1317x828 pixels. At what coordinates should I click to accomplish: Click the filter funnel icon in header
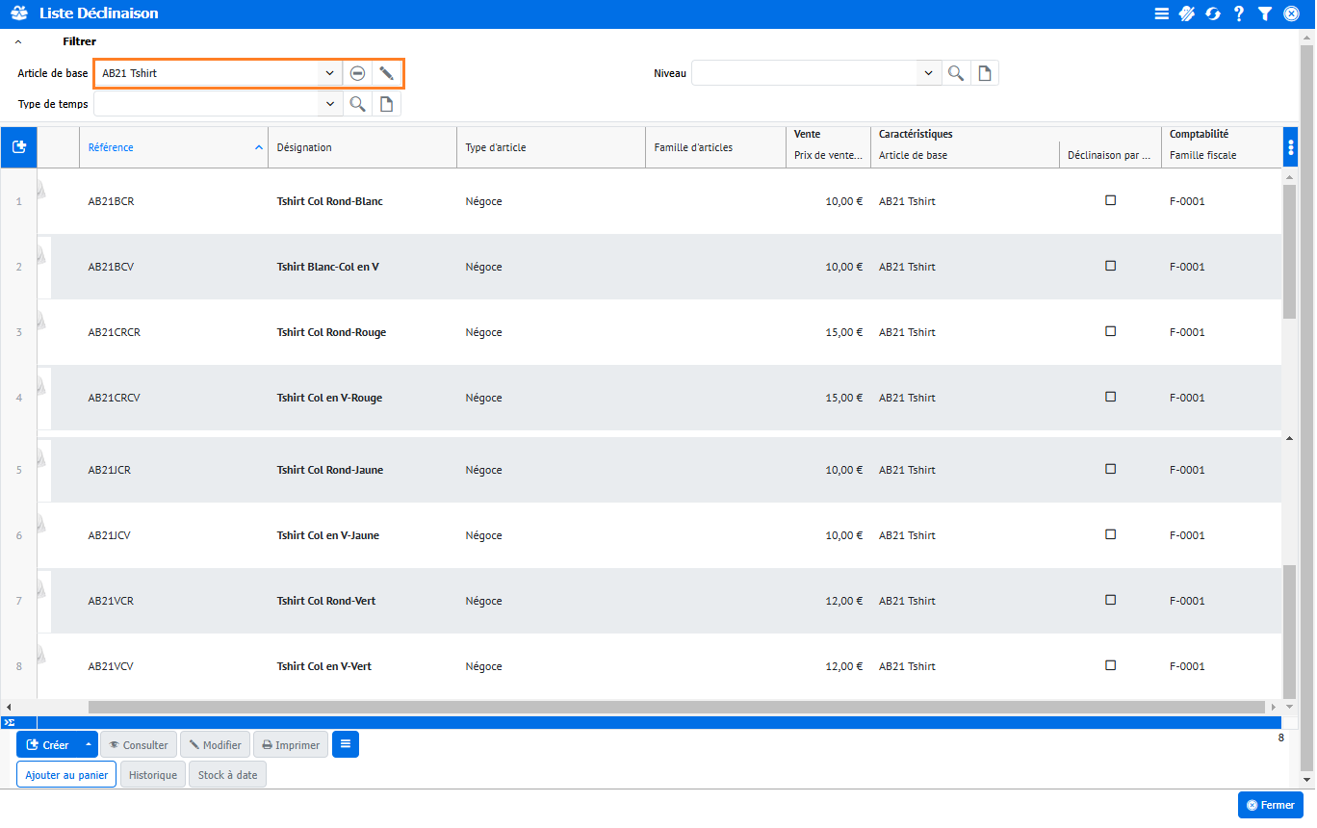(x=1265, y=13)
